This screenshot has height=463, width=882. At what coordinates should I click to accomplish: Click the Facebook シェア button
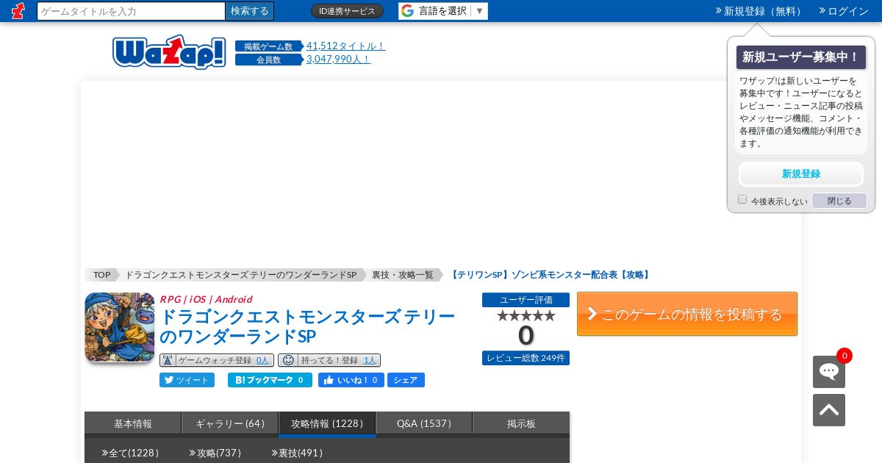tap(406, 380)
